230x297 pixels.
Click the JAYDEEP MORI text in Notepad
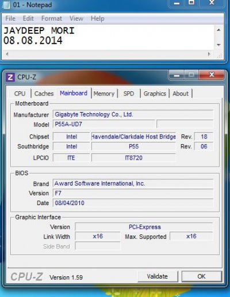pyautogui.click(x=39, y=30)
